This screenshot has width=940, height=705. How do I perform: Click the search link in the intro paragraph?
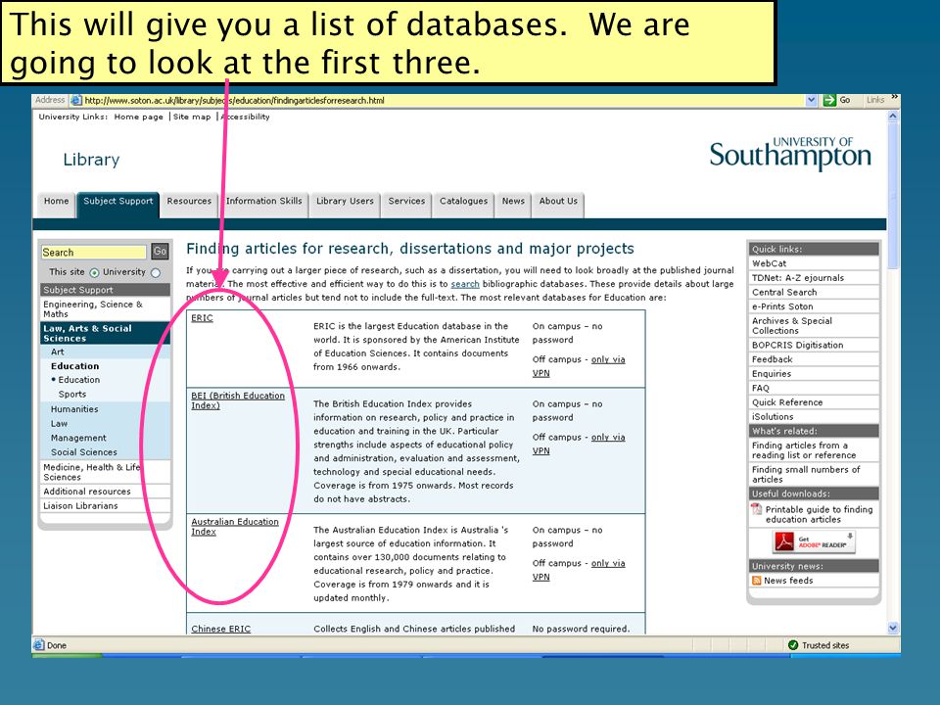click(465, 284)
